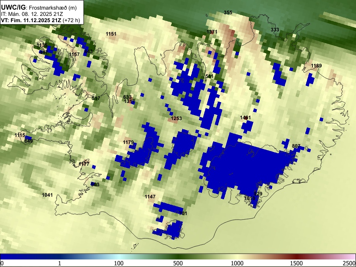Click the '500' label on color scale

pos(178,263)
